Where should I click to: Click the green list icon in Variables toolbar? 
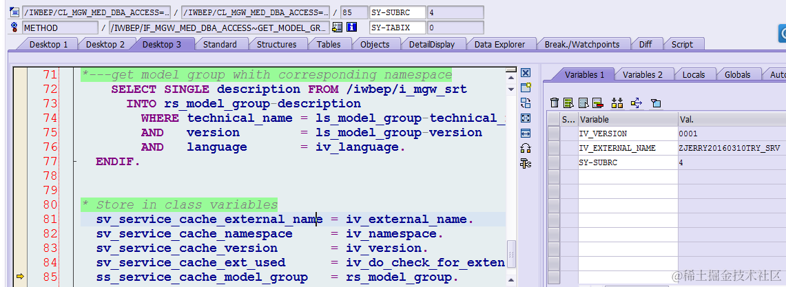(x=568, y=103)
